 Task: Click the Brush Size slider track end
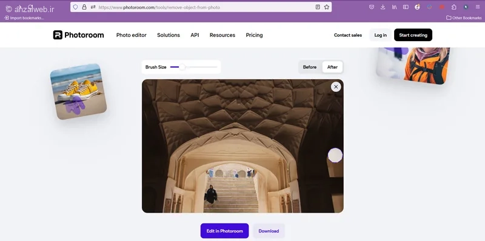216,67
